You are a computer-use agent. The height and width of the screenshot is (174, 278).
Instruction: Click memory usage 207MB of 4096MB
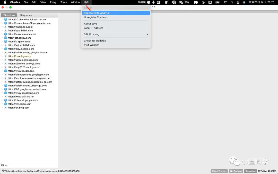267,171
